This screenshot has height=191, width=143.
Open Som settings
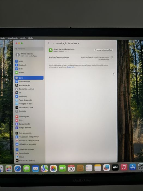pyautogui.click(x=29, y=120)
